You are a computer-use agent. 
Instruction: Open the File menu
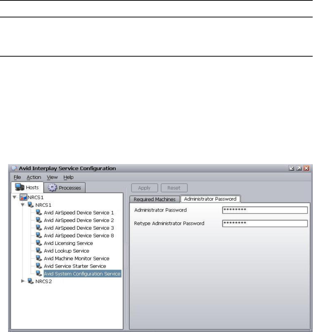[x=17, y=177]
